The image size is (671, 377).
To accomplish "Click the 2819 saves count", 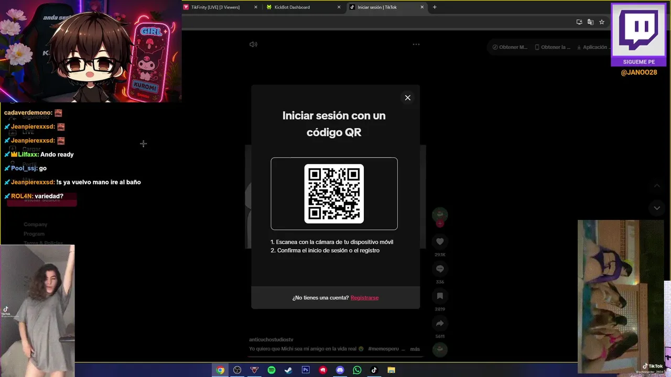I will click(x=440, y=309).
